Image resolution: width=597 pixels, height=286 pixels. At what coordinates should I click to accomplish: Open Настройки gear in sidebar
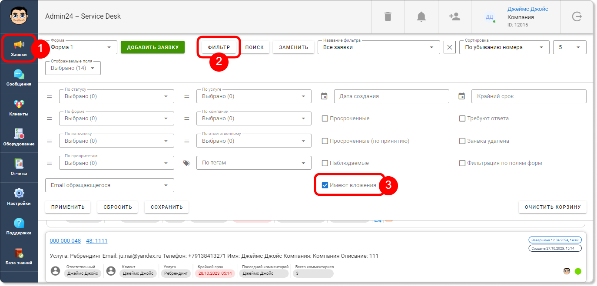pyautogui.click(x=19, y=197)
